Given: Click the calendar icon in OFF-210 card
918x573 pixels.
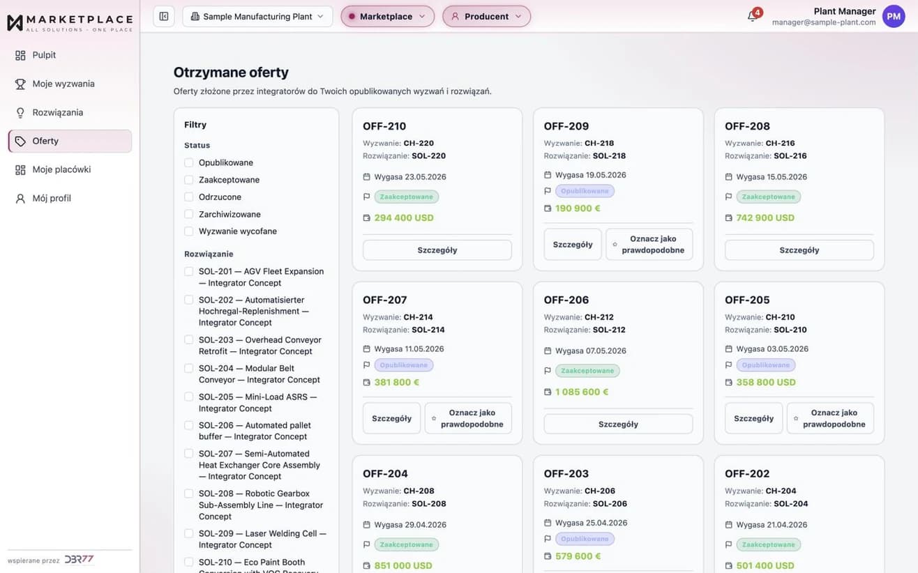Looking at the screenshot, I should coord(367,177).
